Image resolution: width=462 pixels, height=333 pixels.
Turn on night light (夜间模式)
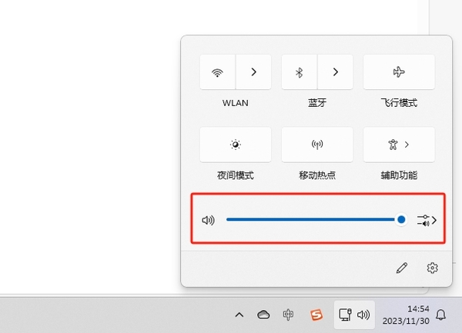[235, 145]
